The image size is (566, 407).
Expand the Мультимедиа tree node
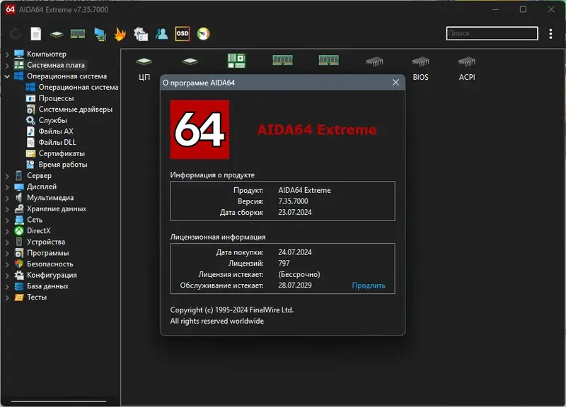point(7,199)
